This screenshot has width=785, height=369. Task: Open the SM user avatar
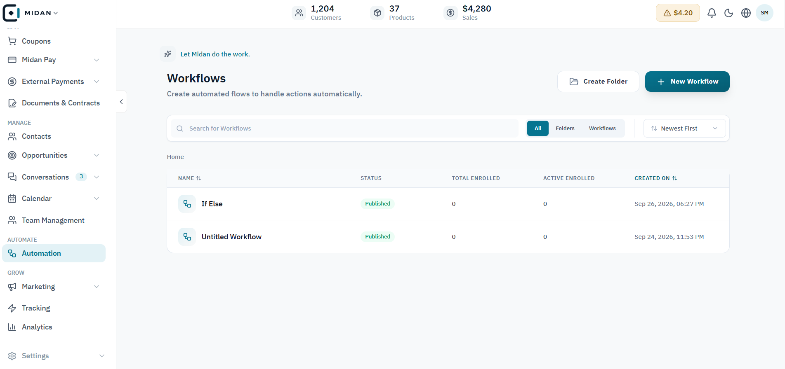point(764,13)
